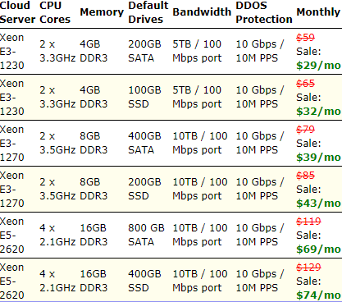Screen dimensions: 342x302
Task: Select the $43/mo sale price
Action: click(x=318, y=204)
